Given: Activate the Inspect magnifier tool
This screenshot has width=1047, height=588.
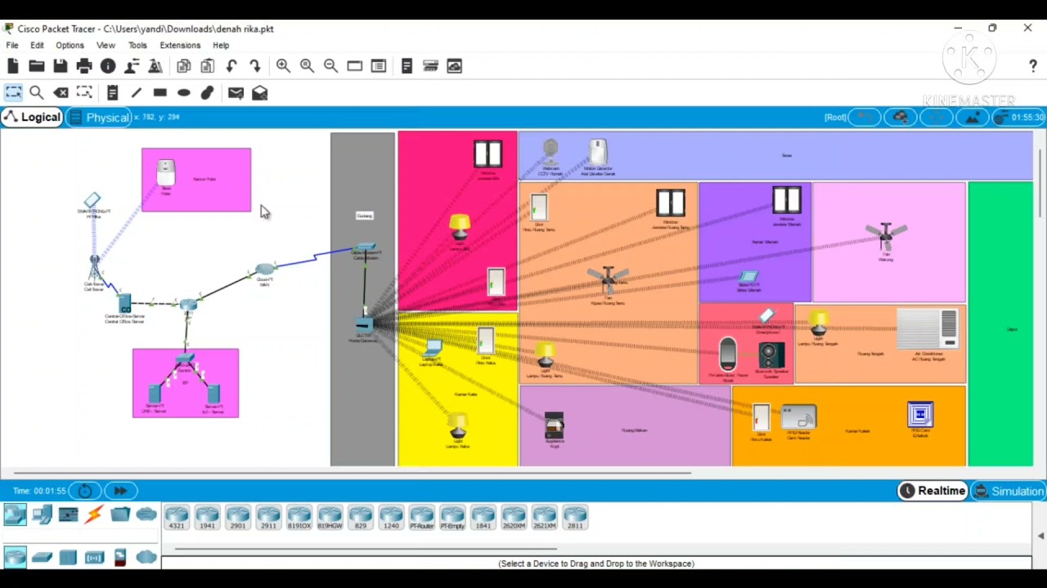Looking at the screenshot, I should (37, 93).
